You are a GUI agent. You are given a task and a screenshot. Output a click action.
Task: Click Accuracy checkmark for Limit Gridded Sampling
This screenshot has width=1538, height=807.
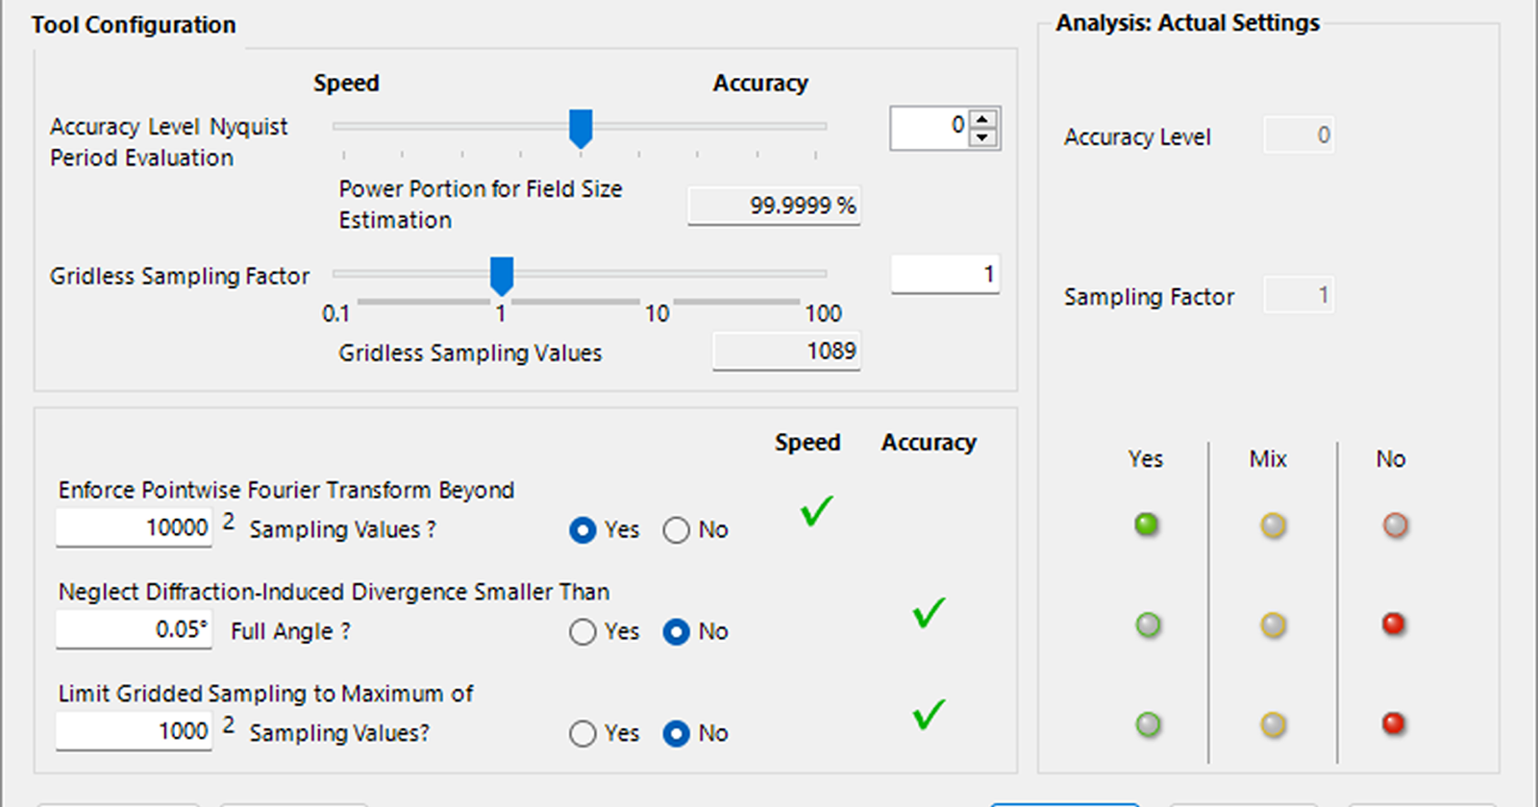coord(929,714)
